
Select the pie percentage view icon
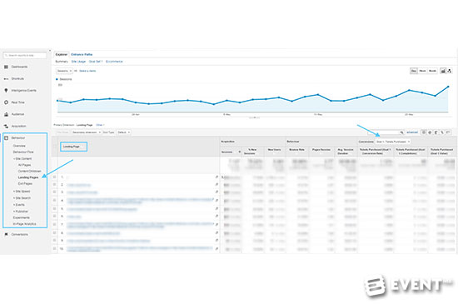(x=430, y=132)
